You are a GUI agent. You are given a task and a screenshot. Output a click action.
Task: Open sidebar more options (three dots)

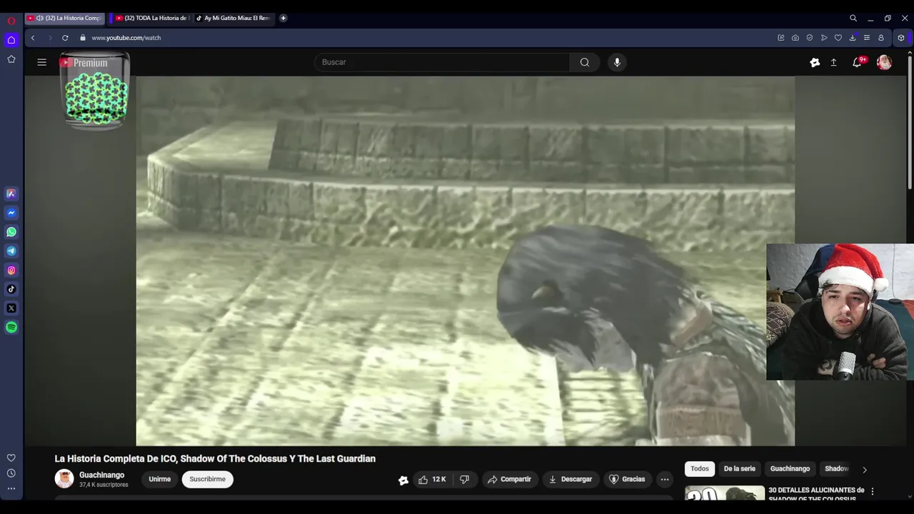coord(11,489)
